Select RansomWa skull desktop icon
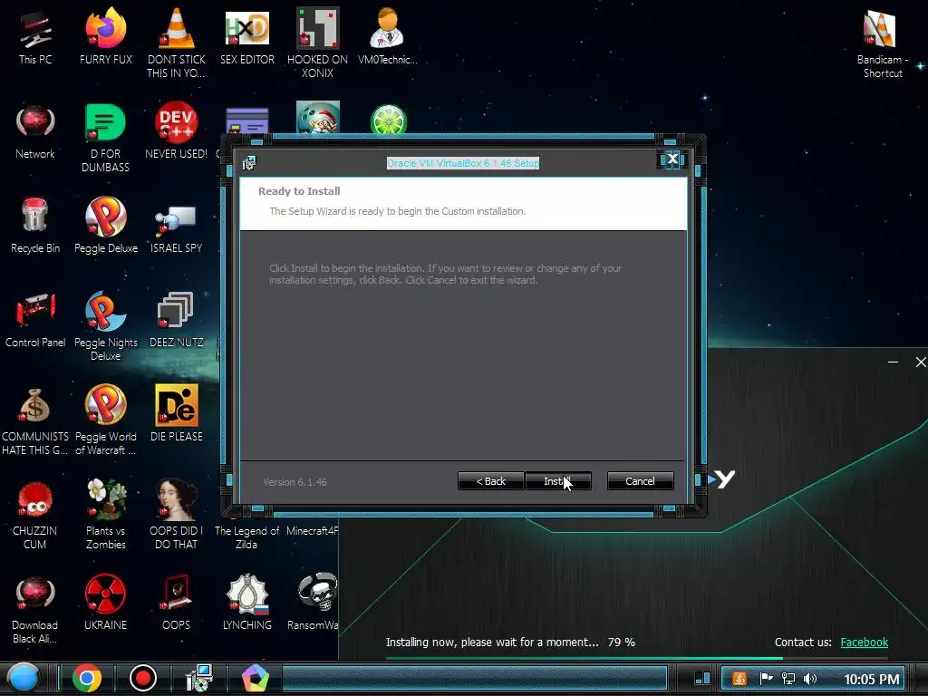Image resolution: width=928 pixels, height=696 pixels. (x=314, y=603)
